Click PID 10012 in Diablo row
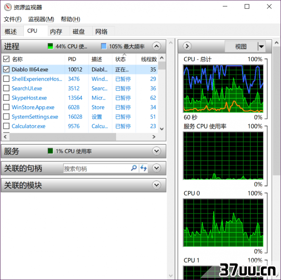281x280 pixels. point(75,69)
